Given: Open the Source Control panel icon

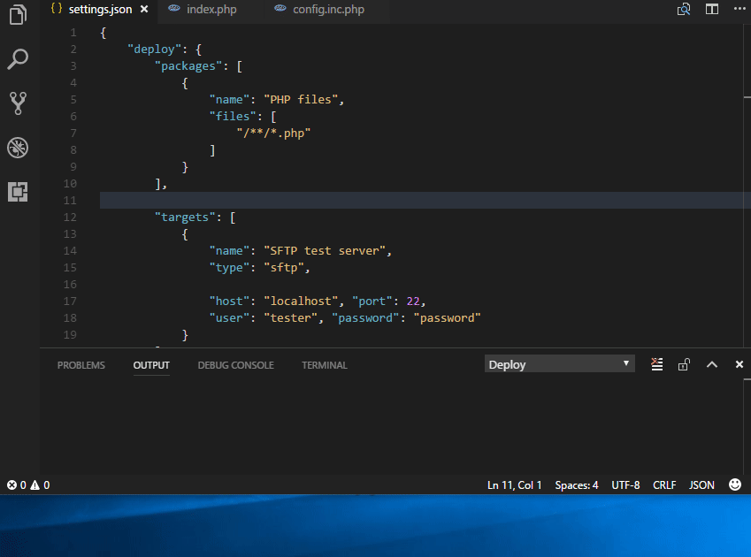Looking at the screenshot, I should [x=18, y=103].
